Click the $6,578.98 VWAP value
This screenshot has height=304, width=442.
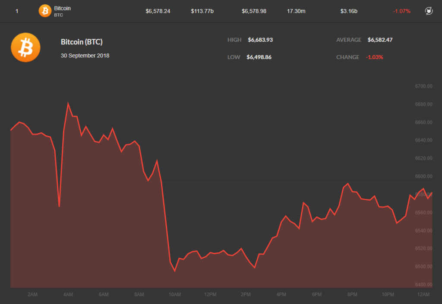click(x=254, y=11)
